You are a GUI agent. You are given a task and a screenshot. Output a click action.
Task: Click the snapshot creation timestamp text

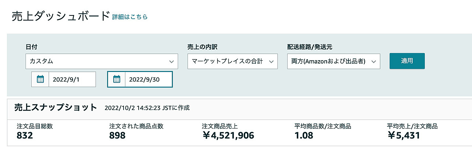click(147, 108)
